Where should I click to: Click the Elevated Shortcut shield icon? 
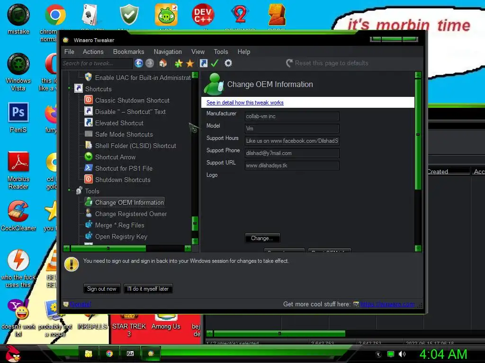pyautogui.click(x=89, y=122)
